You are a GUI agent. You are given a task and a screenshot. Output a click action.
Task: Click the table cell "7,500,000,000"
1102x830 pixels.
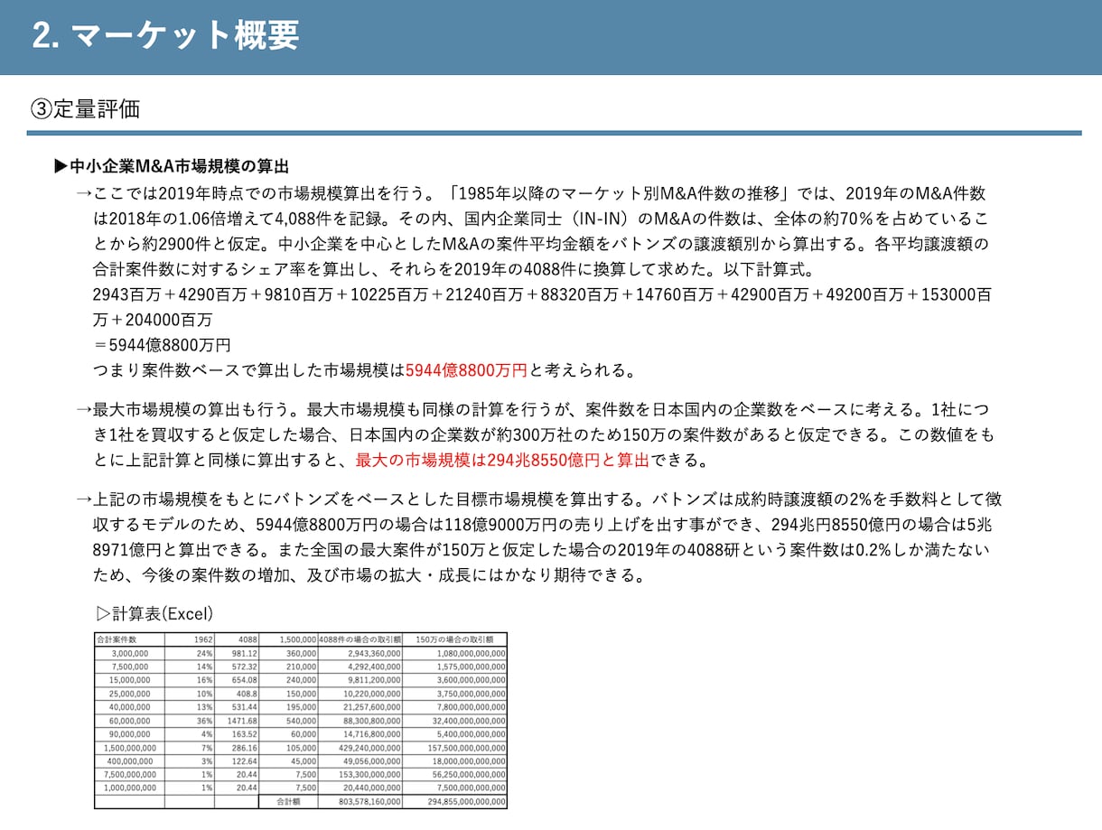(x=127, y=774)
